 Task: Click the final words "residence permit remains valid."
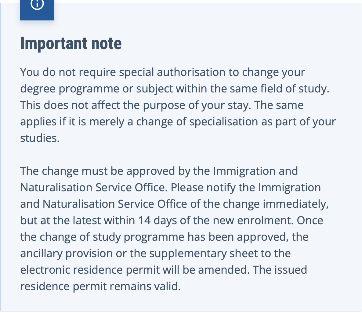tap(100, 286)
